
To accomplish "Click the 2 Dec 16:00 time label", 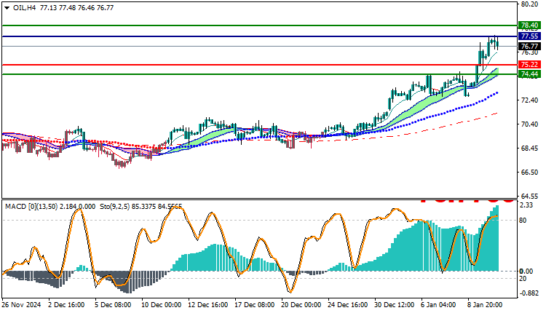I will point(66,305).
